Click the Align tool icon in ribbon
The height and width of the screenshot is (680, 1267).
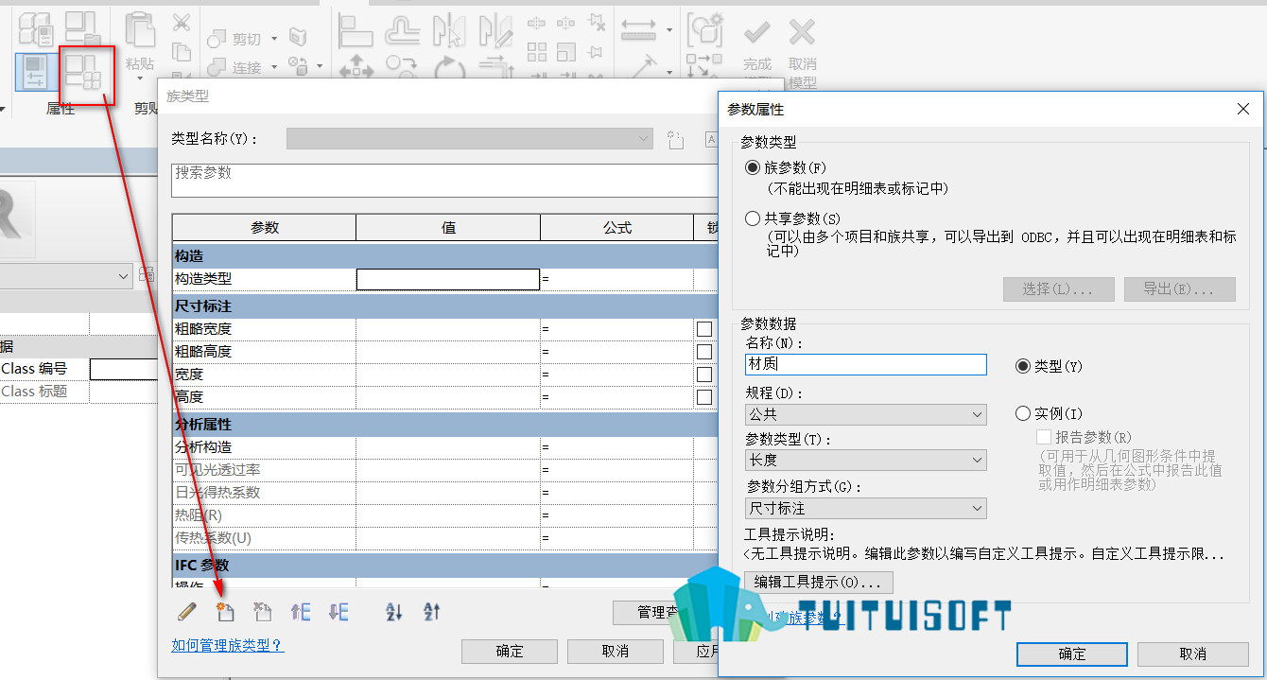click(x=356, y=30)
